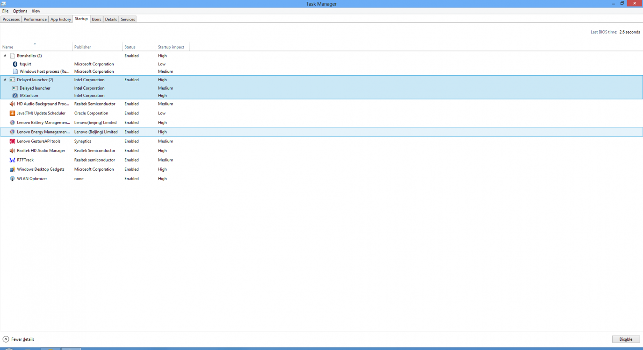Select the RTFTrack name text
The width and height of the screenshot is (643, 350).
(x=25, y=160)
